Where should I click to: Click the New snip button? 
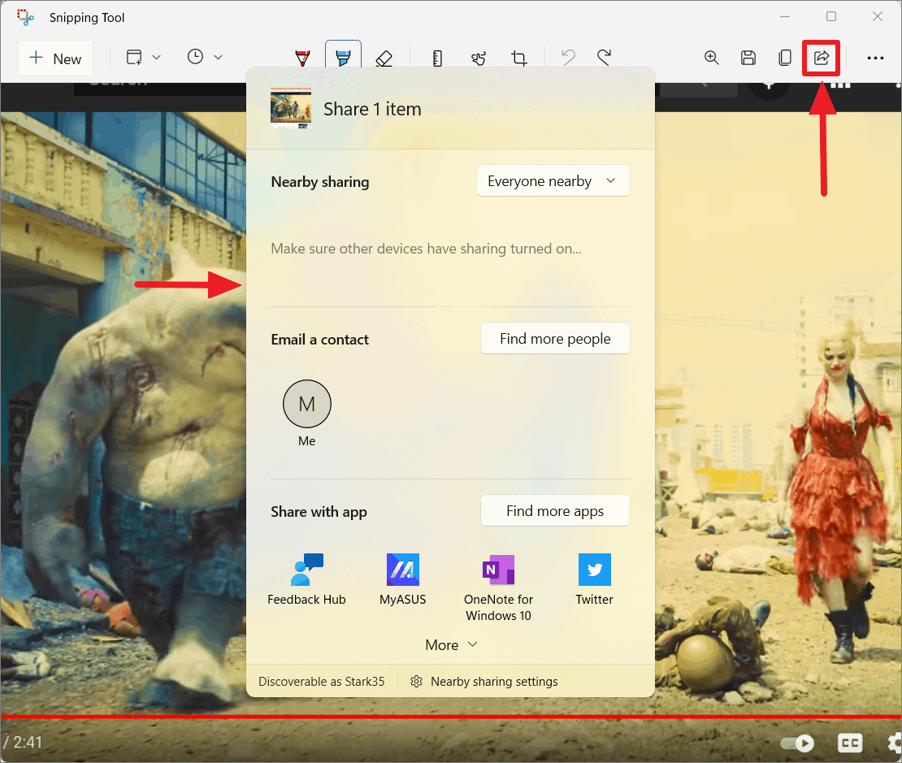click(x=54, y=58)
